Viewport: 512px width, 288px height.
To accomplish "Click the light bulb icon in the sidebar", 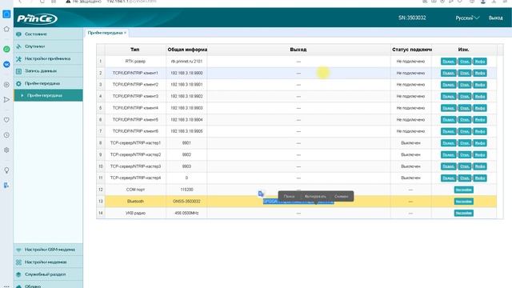I will coord(6,170).
